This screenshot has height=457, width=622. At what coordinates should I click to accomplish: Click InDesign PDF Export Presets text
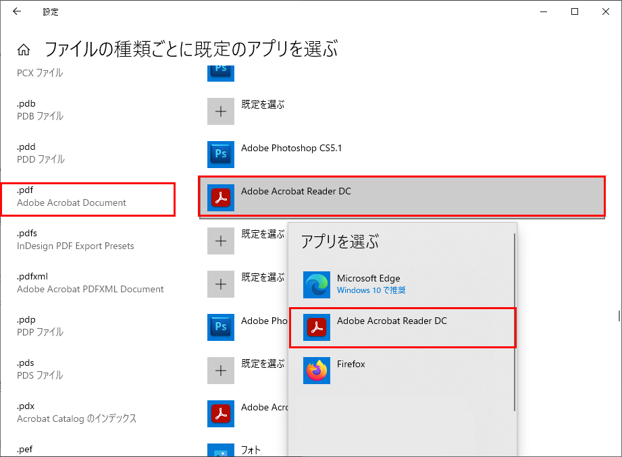pos(76,246)
